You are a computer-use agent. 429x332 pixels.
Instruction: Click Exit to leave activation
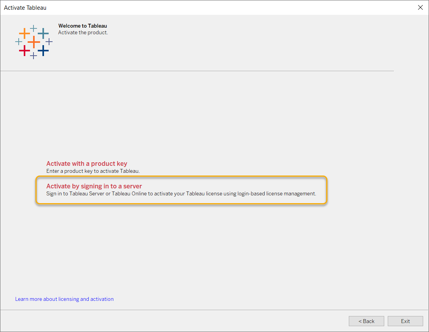[x=405, y=321]
